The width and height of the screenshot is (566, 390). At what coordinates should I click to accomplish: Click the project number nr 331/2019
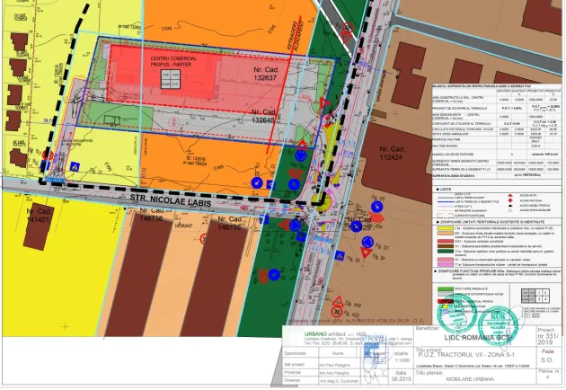click(x=548, y=339)
